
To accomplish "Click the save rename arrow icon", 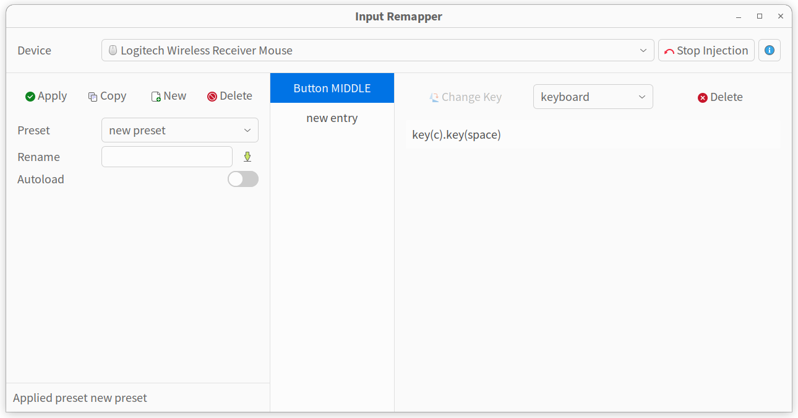I will (x=247, y=157).
